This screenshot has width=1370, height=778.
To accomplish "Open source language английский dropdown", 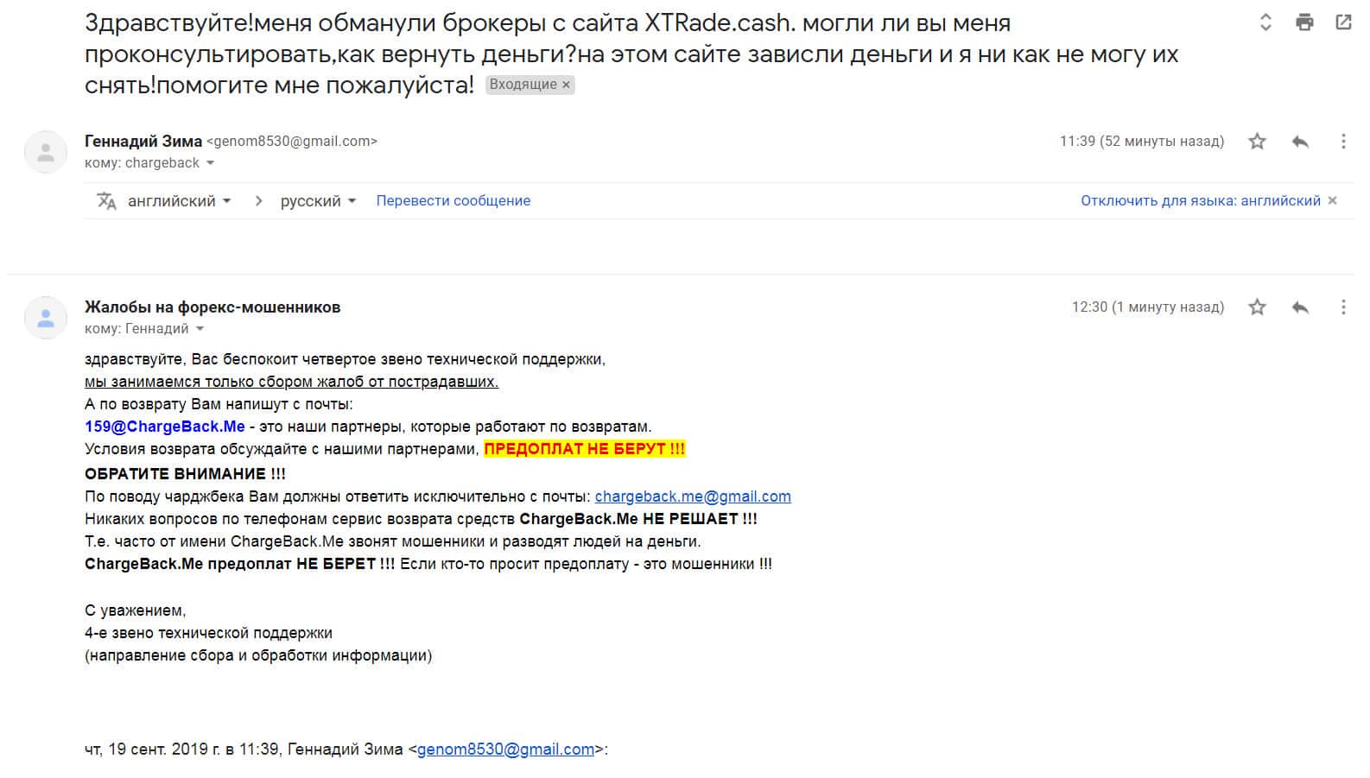I will [180, 201].
